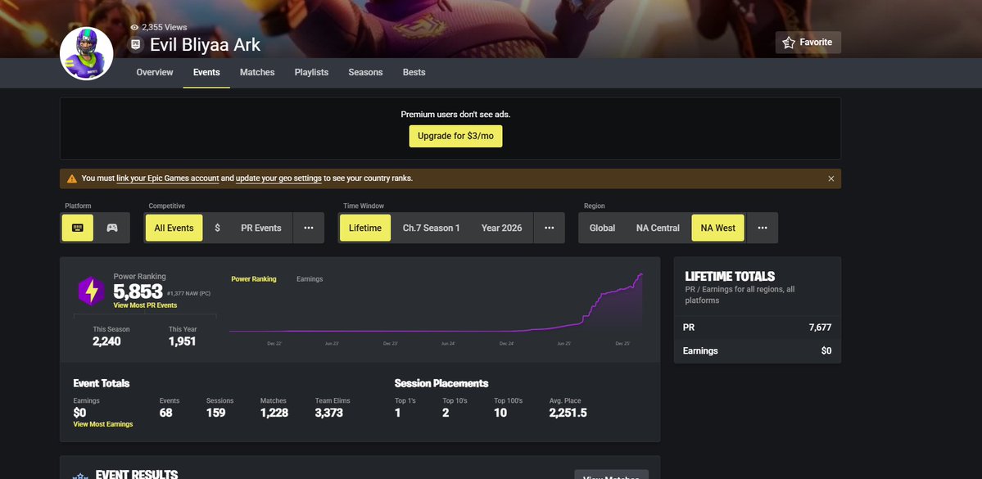The height and width of the screenshot is (479, 982).
Task: Click View Most Earnings link
Action: point(103,424)
